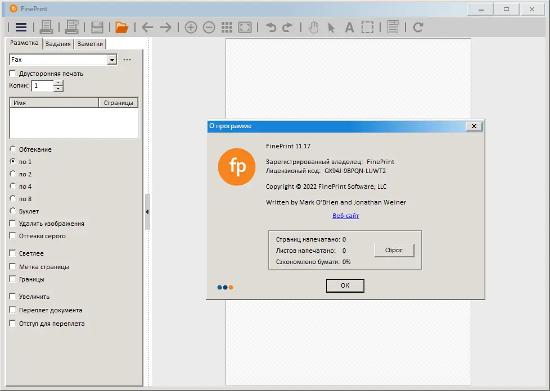Image resolution: width=550 pixels, height=391 pixels.
Task: Click Сэкономлено бумаги: 0% text
Action: point(313,262)
